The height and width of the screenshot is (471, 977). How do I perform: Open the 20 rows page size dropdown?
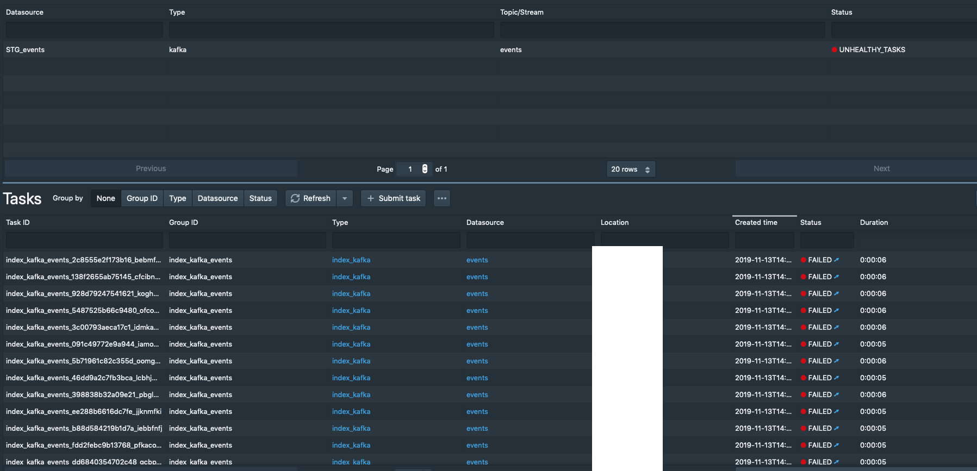[631, 169]
